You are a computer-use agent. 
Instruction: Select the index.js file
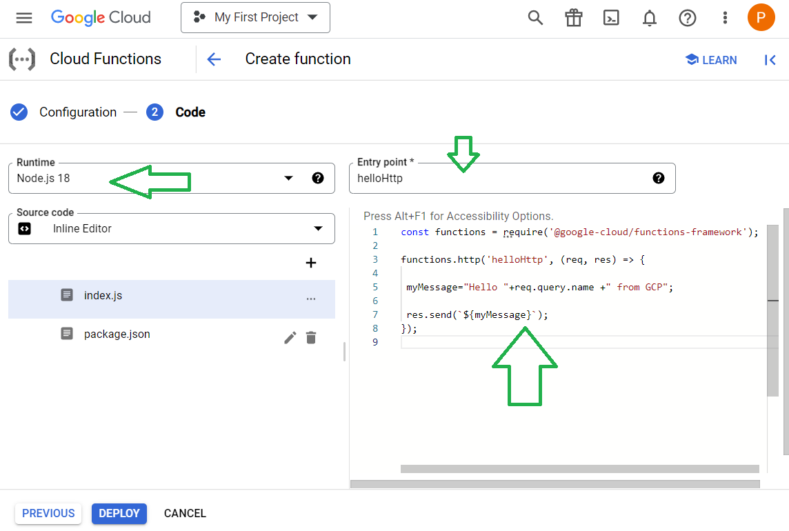point(172,299)
